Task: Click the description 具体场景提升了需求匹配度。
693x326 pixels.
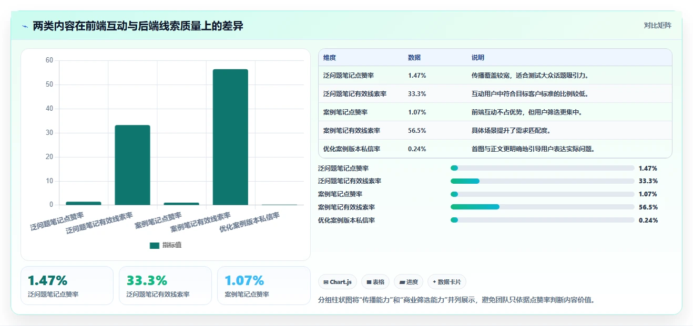Action: 511,130
